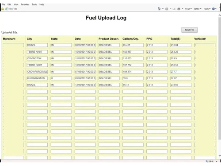Expand the Print dropdown arrow
The image size is (221, 166).
click(x=183, y=9)
